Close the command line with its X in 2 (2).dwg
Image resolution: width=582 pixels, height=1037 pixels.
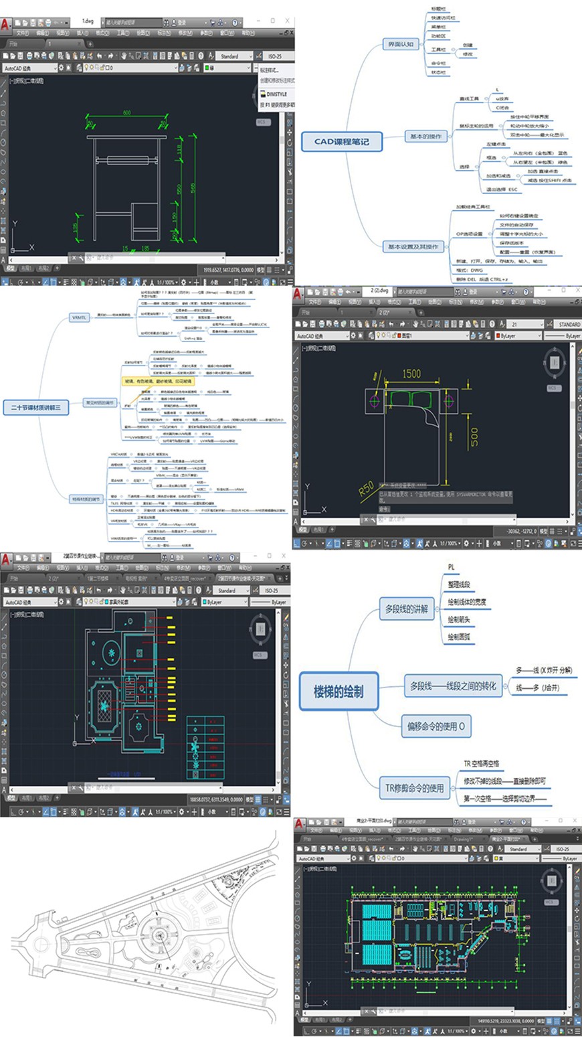365,520
